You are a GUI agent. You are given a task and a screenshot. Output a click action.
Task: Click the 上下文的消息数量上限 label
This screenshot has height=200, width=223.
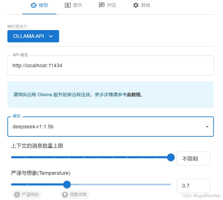[37, 146]
